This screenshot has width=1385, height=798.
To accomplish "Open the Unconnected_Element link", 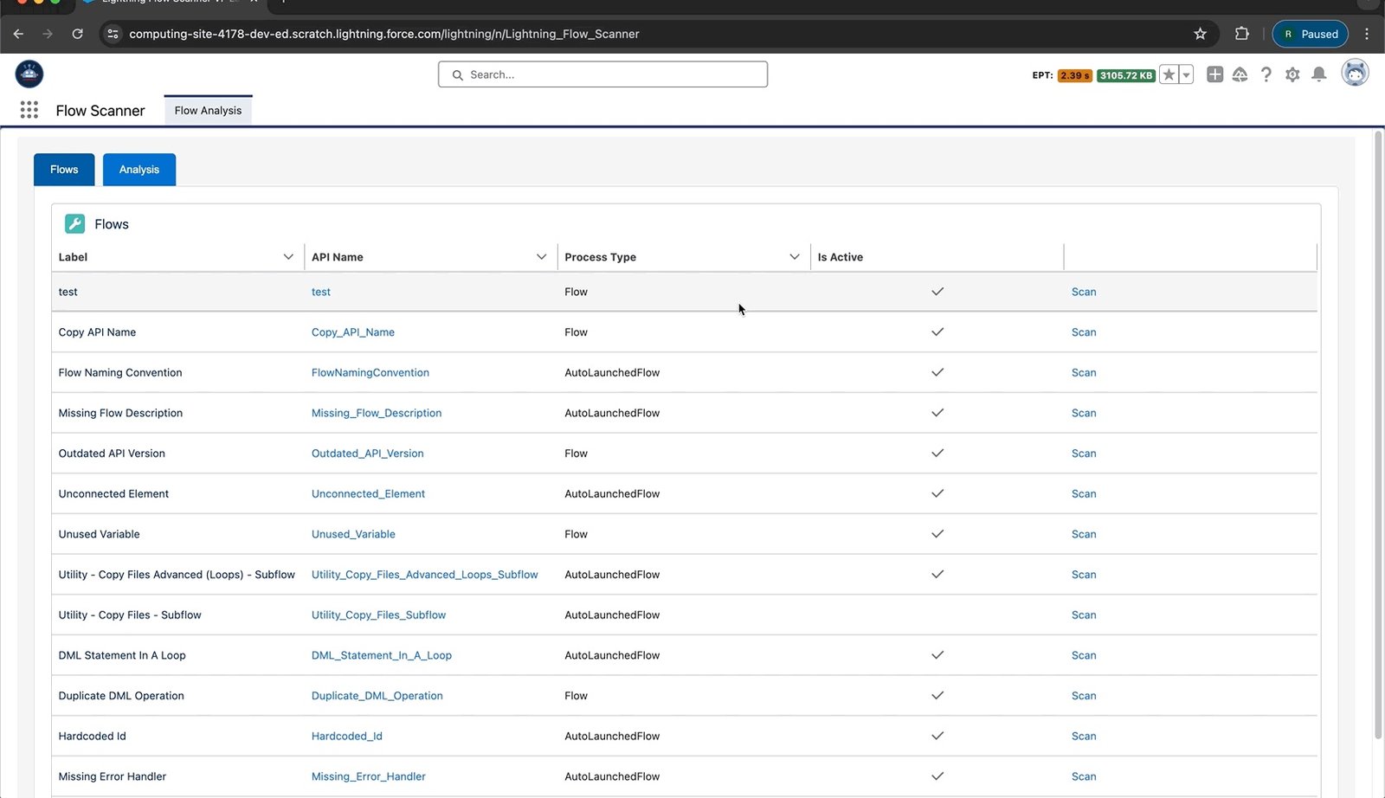I will tap(368, 494).
